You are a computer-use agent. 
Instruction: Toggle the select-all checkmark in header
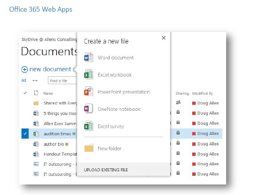point(25,93)
